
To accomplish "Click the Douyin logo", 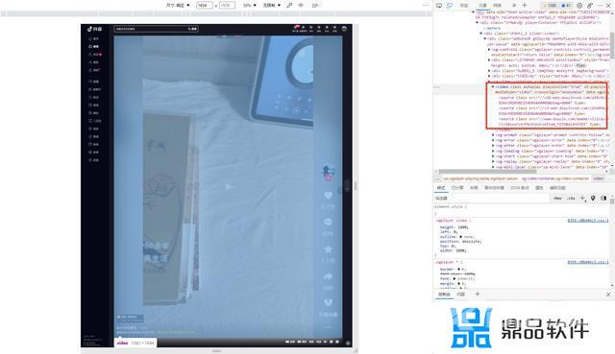I will tap(94, 29).
